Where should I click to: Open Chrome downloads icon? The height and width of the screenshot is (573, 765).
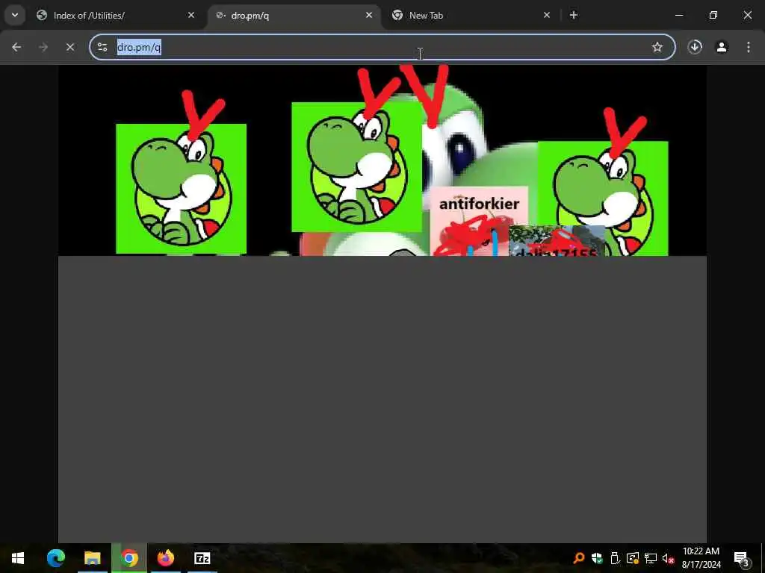click(x=695, y=47)
